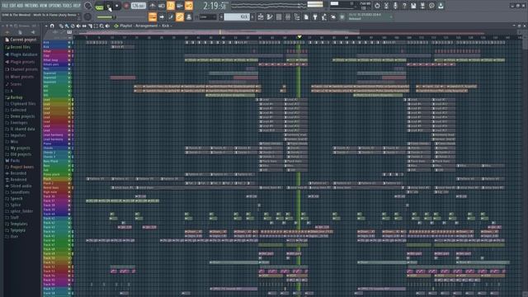Select the playlist Playback speaker tool

108,26
